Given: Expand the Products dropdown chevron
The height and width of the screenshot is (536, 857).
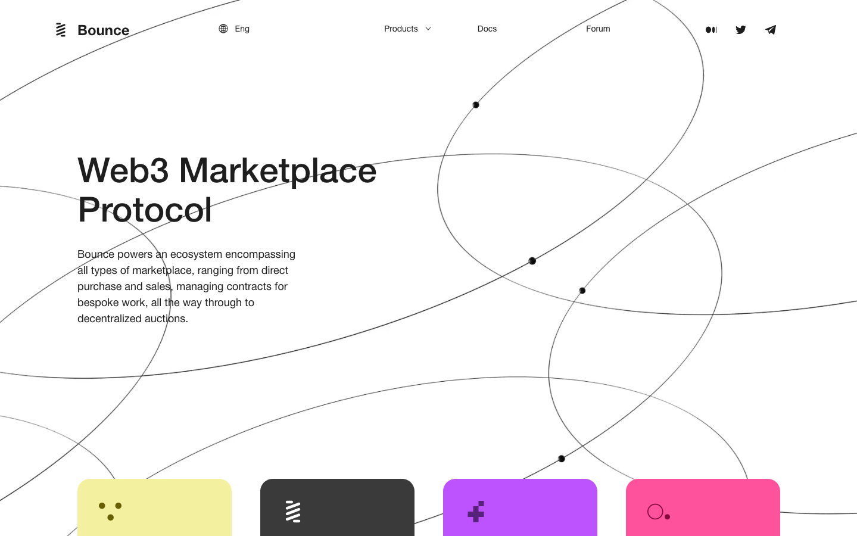Looking at the screenshot, I should 428,29.
